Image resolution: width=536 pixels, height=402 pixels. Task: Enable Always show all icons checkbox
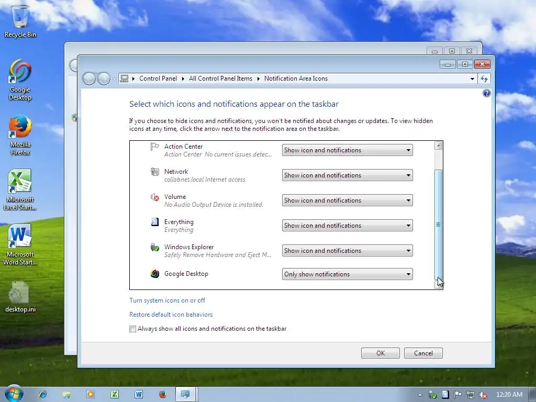[132, 329]
